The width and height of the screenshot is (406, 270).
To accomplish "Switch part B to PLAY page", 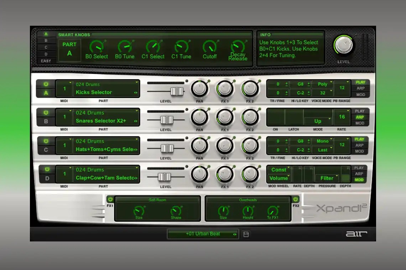I will click(360, 111).
